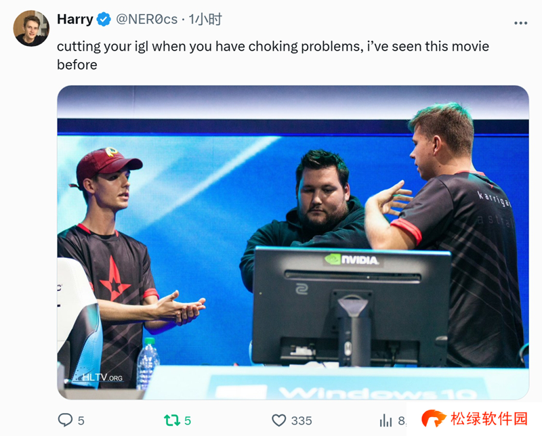This screenshot has width=542, height=436.
Task: Open the @NER0cs handle link
Action: tap(146, 20)
